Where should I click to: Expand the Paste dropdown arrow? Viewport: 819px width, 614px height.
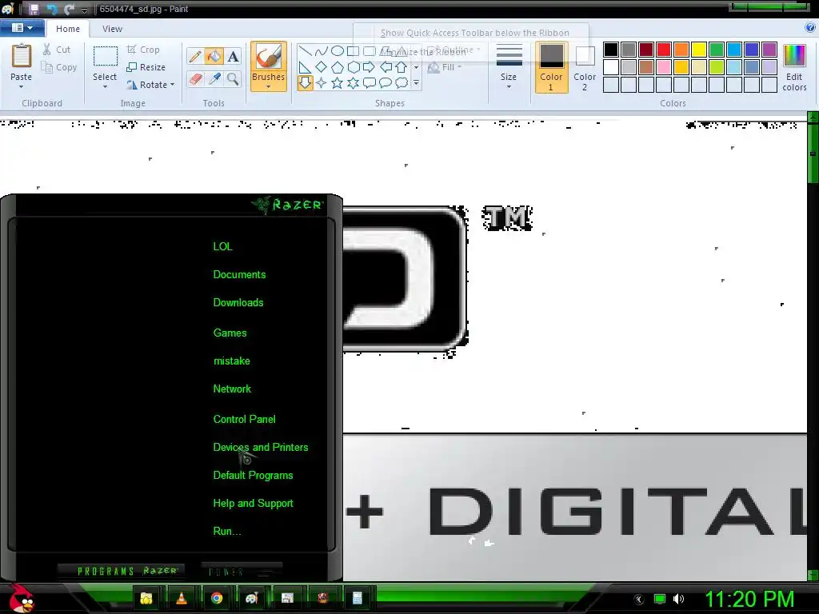click(22, 87)
